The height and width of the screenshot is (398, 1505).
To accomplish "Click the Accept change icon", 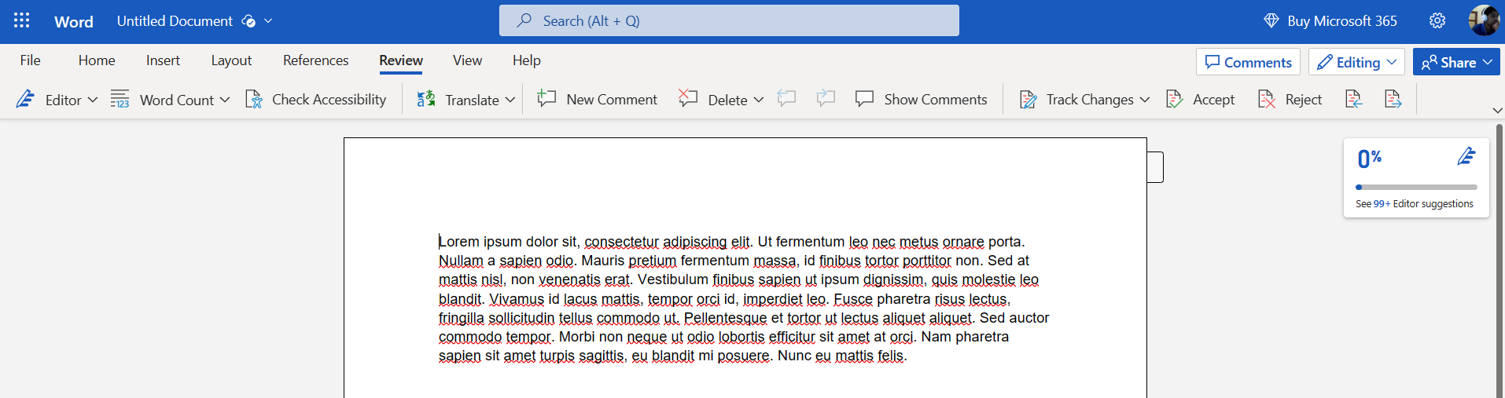I will coord(1174,99).
